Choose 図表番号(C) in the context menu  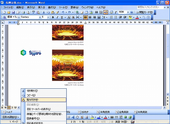point(44,119)
